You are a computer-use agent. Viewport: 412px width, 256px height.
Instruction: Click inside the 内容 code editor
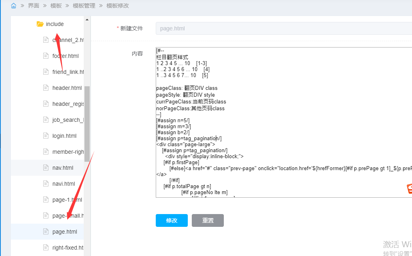(284, 122)
